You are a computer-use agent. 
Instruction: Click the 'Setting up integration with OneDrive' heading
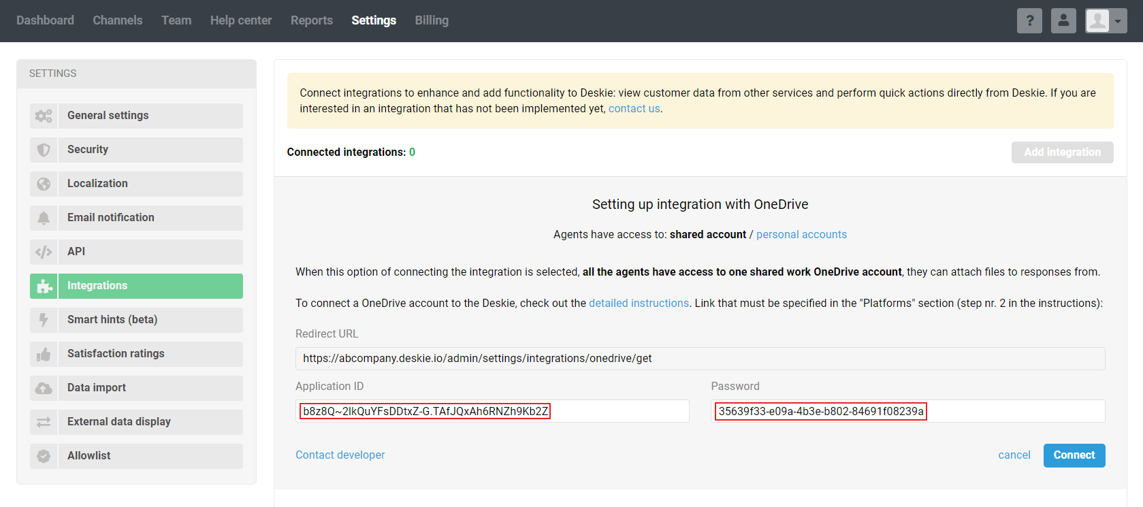[x=700, y=205]
